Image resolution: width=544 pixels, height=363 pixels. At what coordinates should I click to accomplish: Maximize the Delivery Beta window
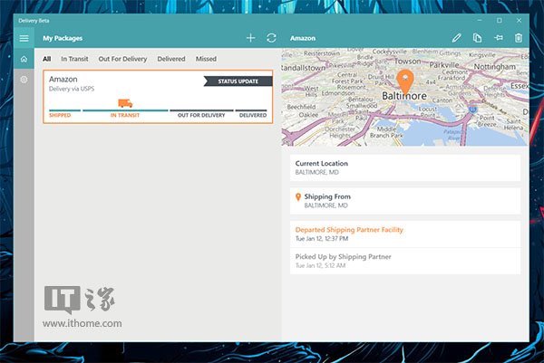tap(500, 21)
